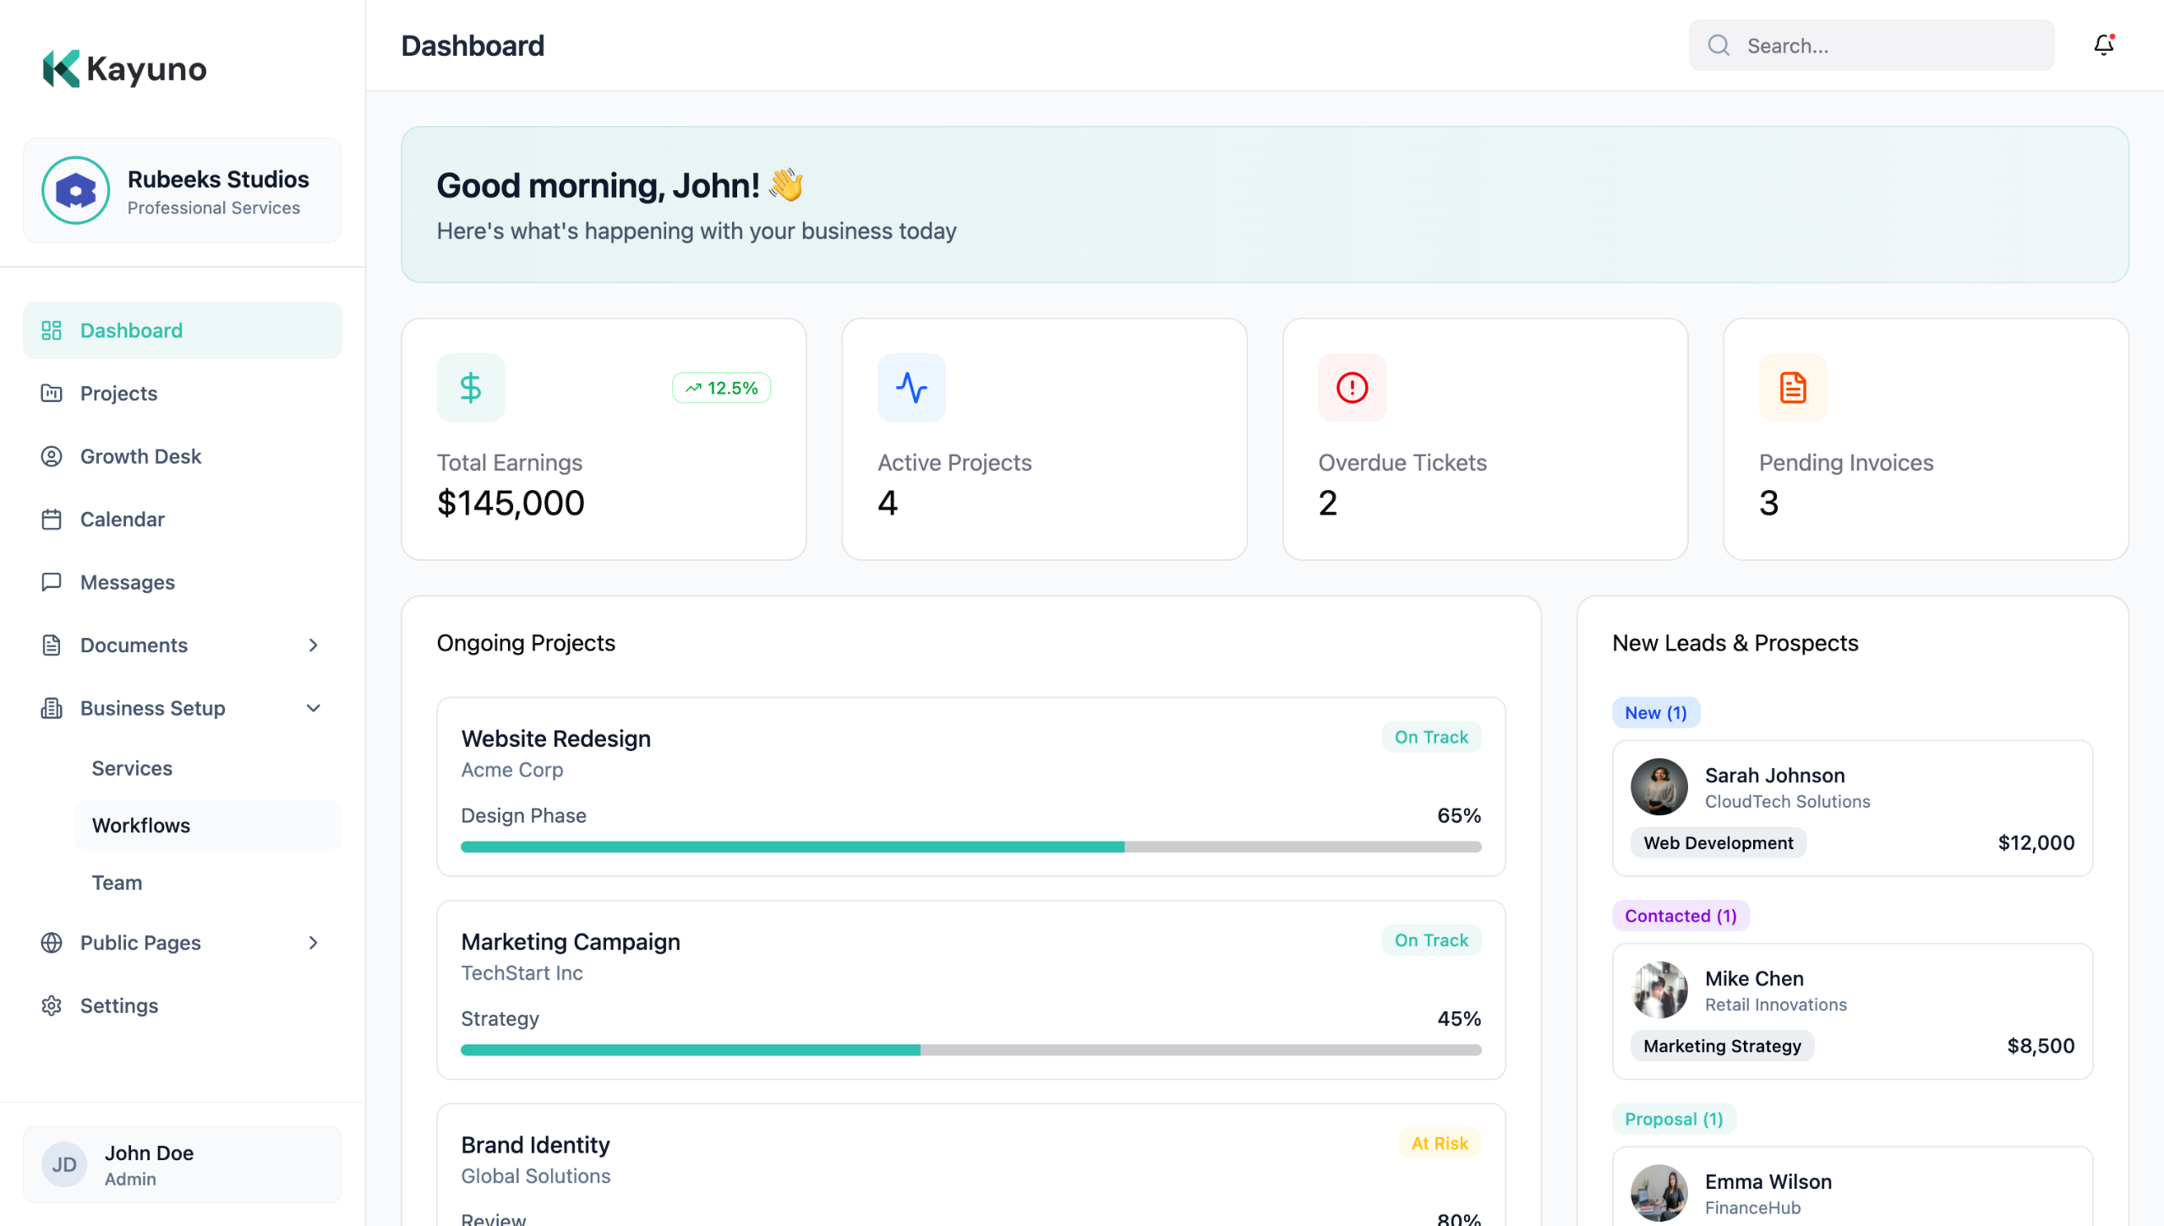2164x1226 pixels.
Task: Open Sarah Johnson lead card
Action: tap(1851, 808)
